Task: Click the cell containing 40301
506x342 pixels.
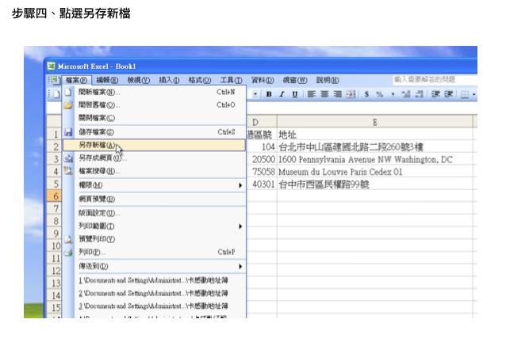Action: point(262,184)
